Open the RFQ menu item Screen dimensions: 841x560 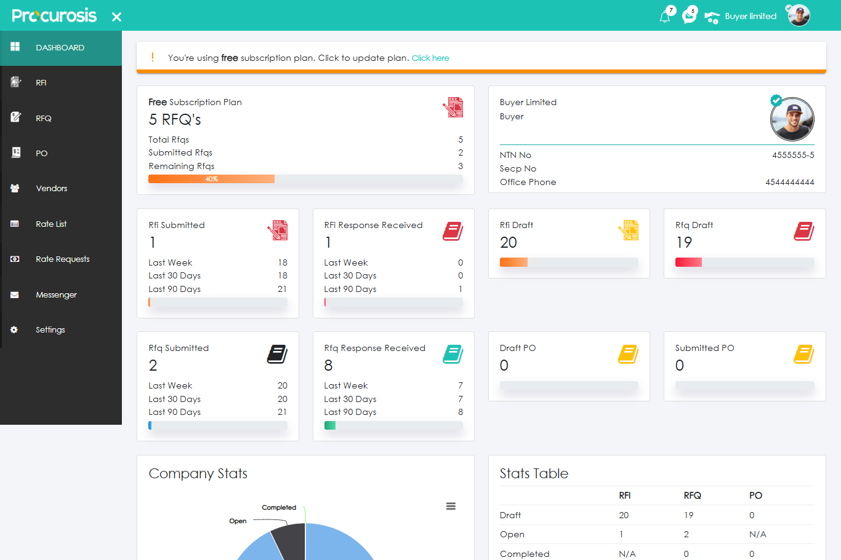pyautogui.click(x=43, y=119)
